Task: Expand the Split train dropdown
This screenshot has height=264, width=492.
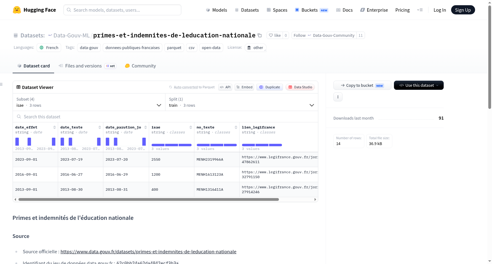Action: (241, 102)
